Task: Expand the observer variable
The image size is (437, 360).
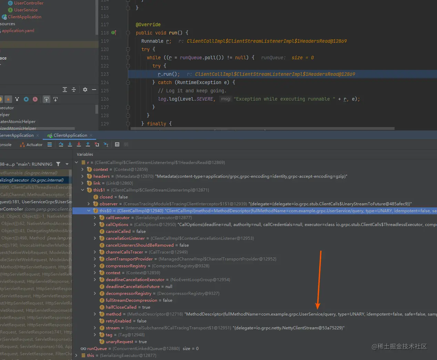Action: click(89, 204)
